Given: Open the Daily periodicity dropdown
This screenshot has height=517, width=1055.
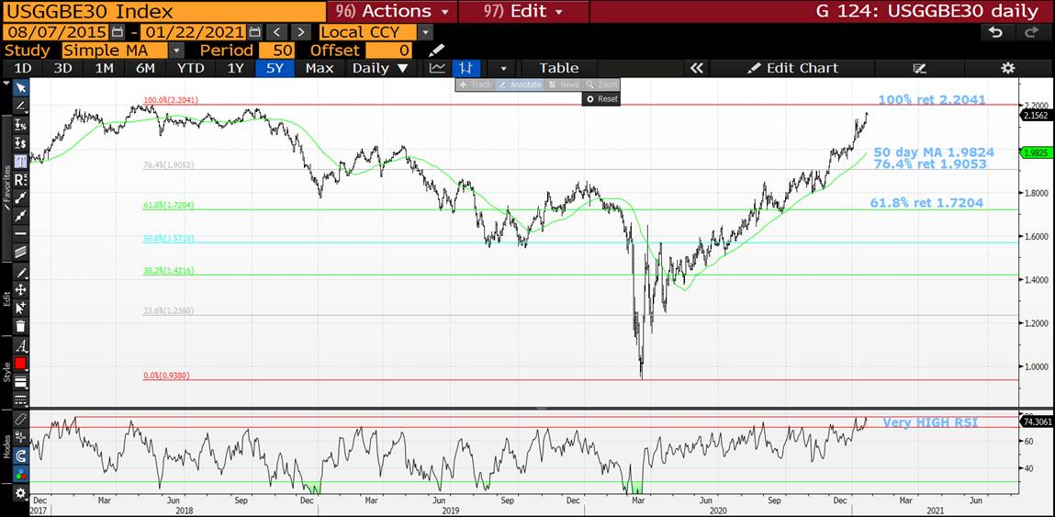Looking at the screenshot, I should tap(380, 68).
